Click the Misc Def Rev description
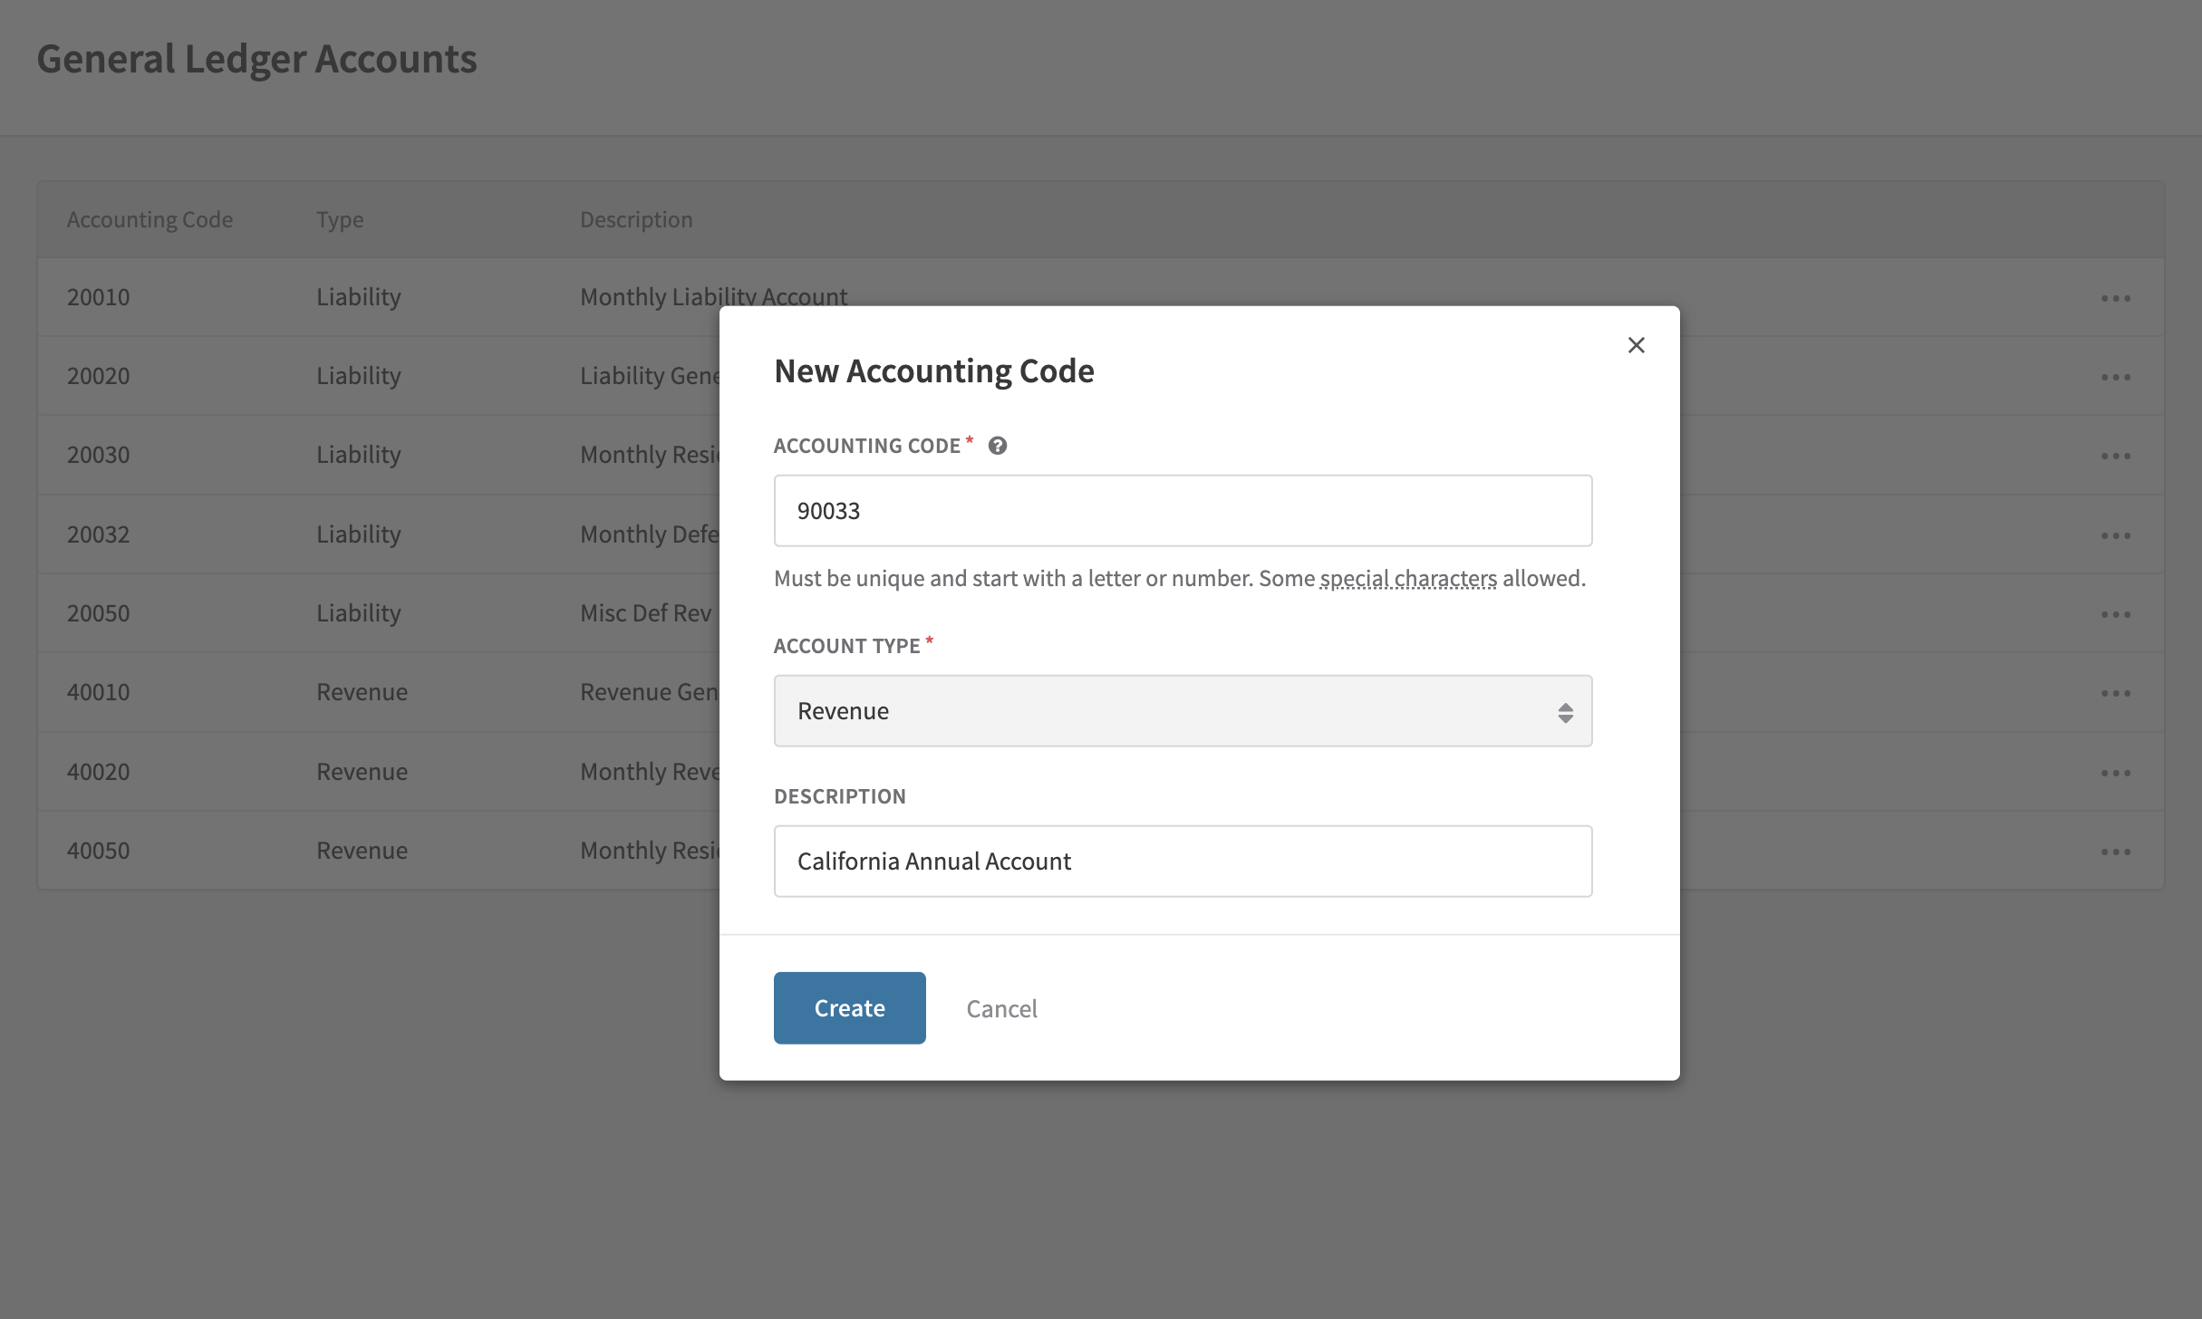 pyautogui.click(x=646, y=613)
